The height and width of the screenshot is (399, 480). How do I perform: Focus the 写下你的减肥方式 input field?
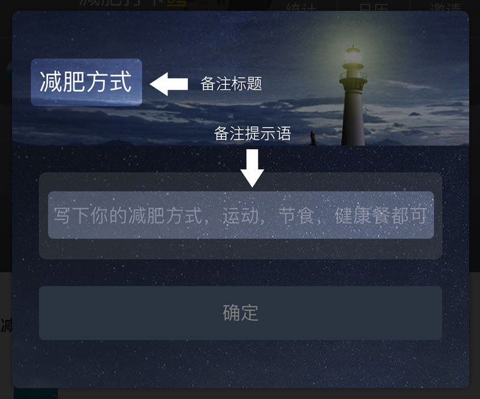241,215
